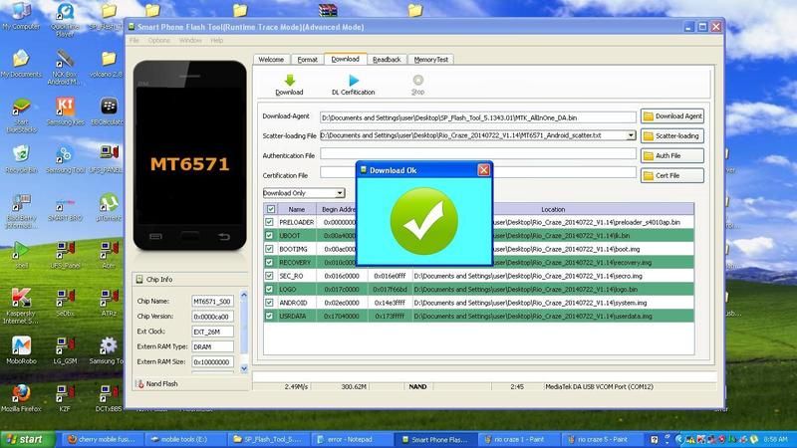Uncheck the RECOVERY partition checkbox
This screenshot has width=797, height=448.
coord(269,263)
